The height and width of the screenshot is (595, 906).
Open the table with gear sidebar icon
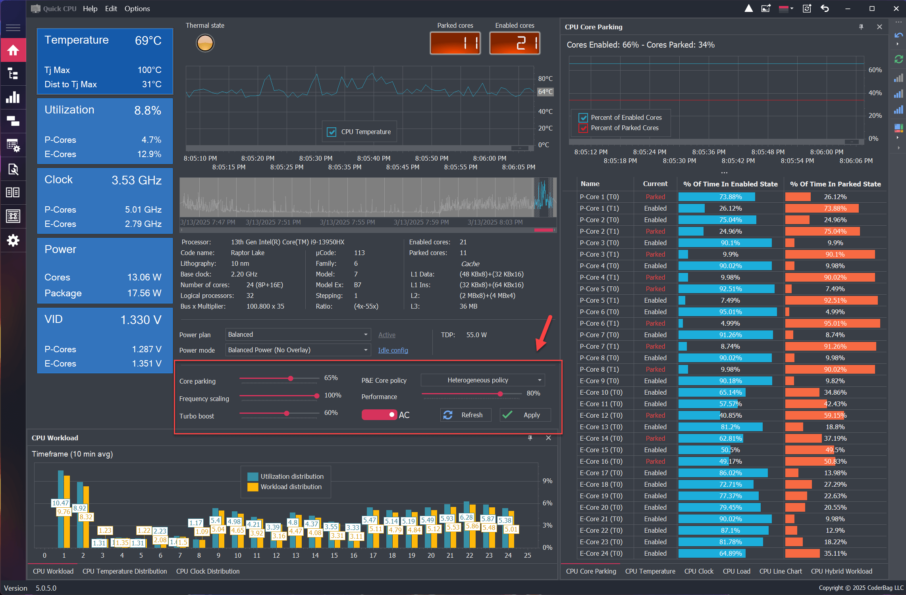coord(13,145)
